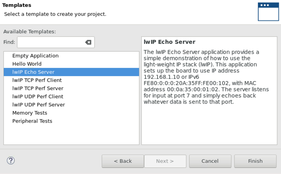Type in the Find search field
281x174 pixels.
tap(51, 42)
